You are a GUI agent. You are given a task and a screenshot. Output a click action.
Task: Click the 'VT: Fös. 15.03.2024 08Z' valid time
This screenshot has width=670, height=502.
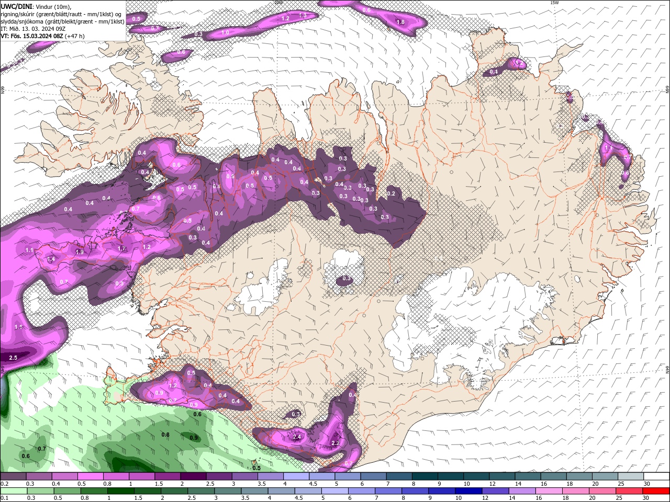31,36
